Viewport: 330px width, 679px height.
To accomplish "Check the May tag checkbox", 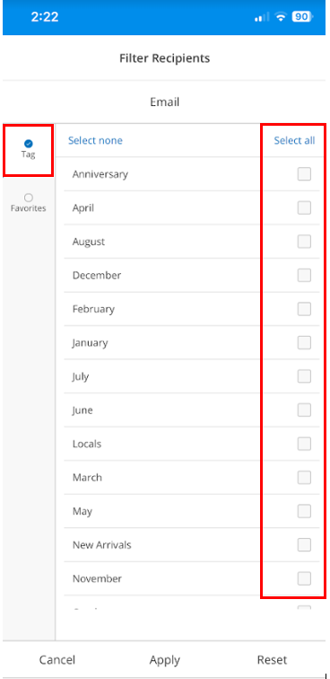I will [304, 511].
